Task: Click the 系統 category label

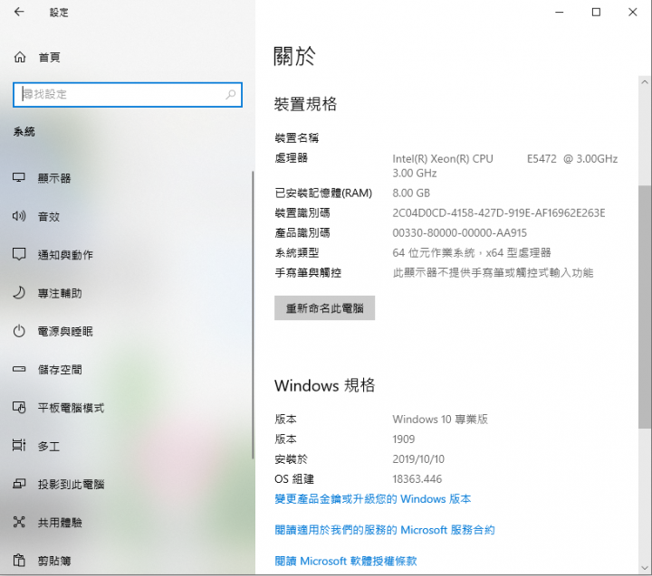Action: (24, 132)
